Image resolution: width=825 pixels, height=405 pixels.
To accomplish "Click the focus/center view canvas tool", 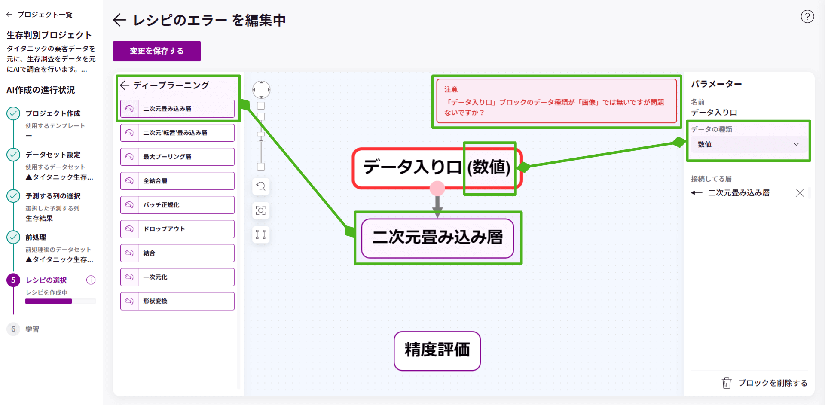I will [x=261, y=210].
